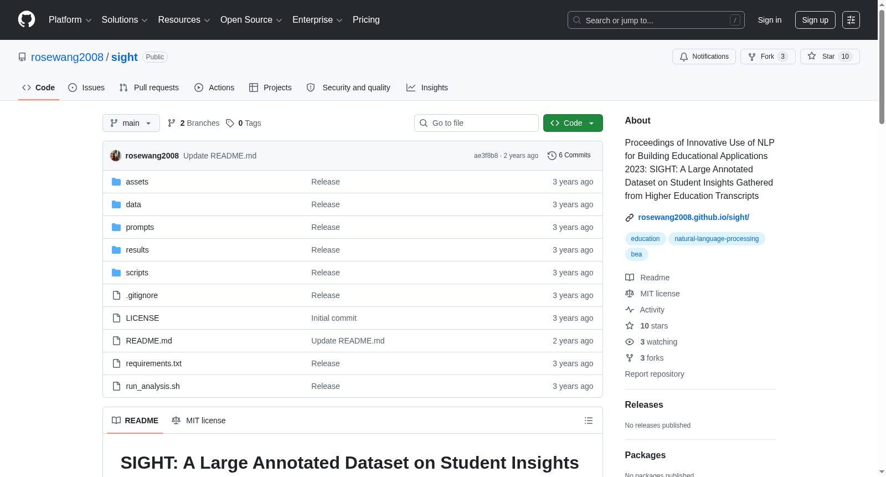Expand the Open Source menu
Viewport: 886px width, 477px height.
(251, 20)
